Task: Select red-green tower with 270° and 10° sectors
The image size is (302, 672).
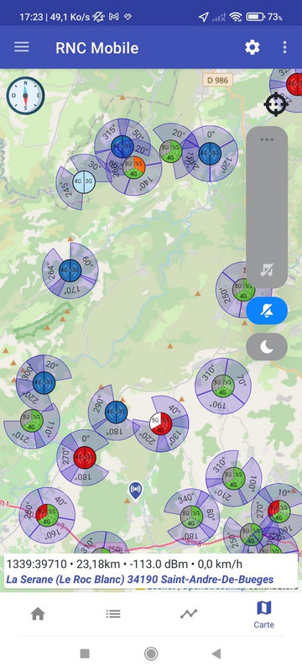Action: 279,512
